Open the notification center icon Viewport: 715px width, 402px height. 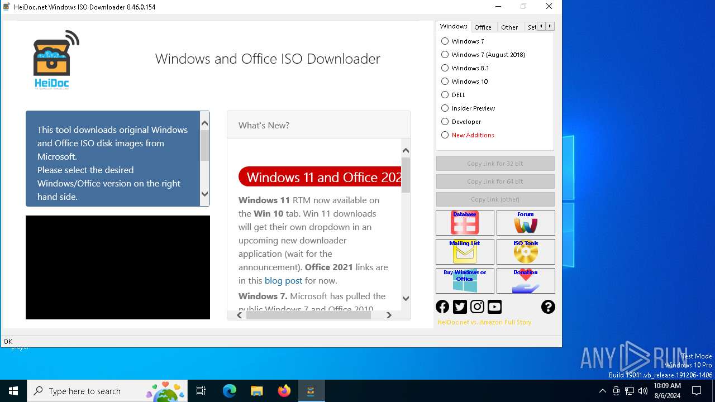(x=697, y=391)
